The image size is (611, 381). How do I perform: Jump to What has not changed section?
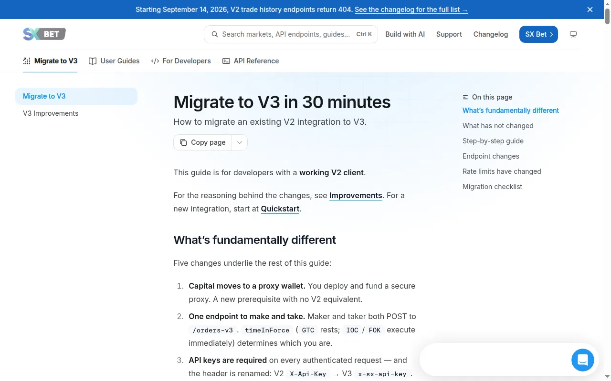pyautogui.click(x=498, y=126)
